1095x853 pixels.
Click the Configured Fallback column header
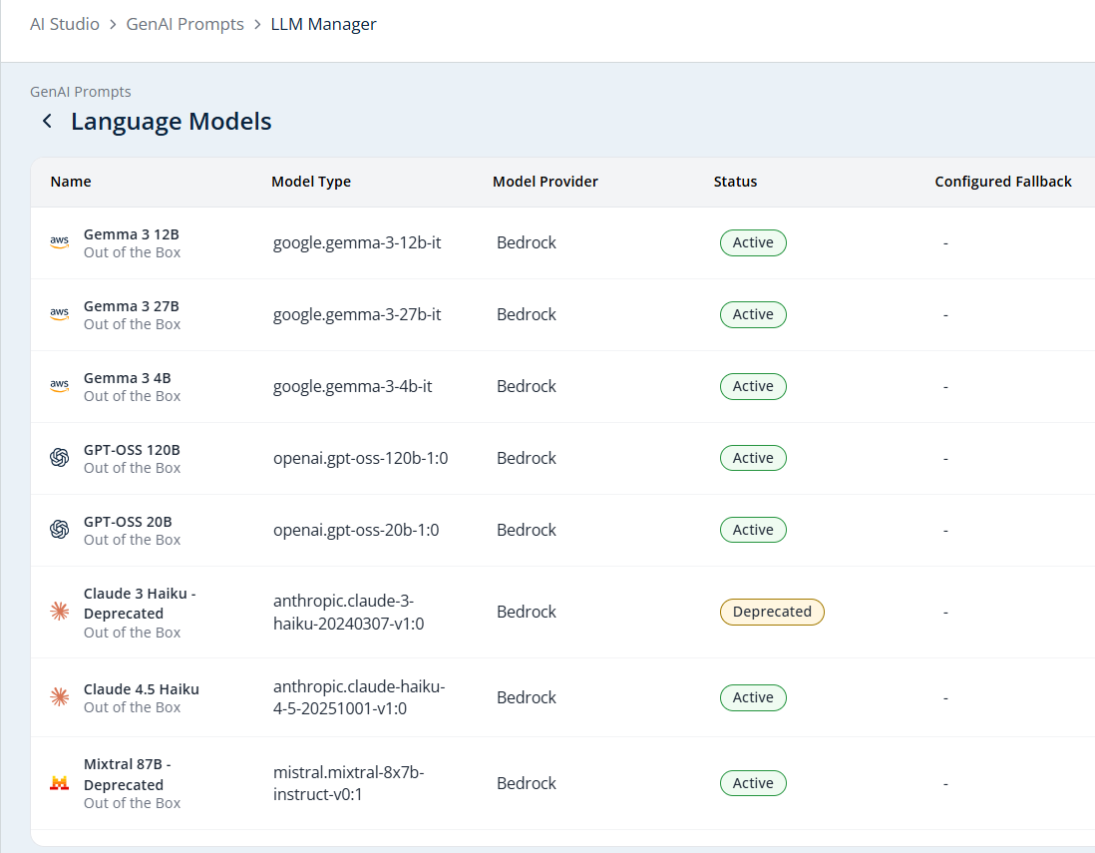pos(1003,182)
